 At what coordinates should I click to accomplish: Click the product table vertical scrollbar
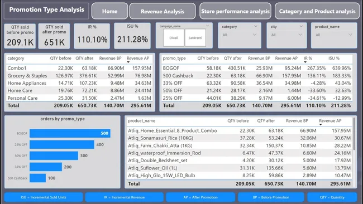[354, 133]
